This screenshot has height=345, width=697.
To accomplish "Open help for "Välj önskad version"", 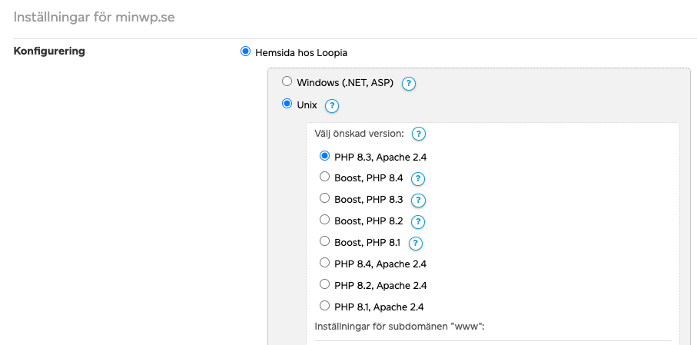I will point(419,134).
